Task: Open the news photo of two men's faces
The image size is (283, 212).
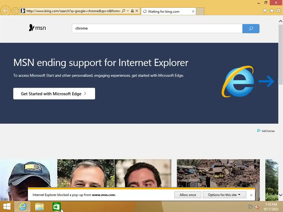Action: (114, 173)
